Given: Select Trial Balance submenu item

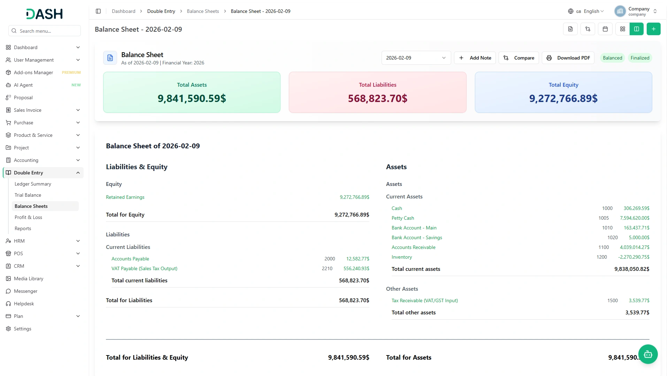Looking at the screenshot, I should [x=45, y=195].
